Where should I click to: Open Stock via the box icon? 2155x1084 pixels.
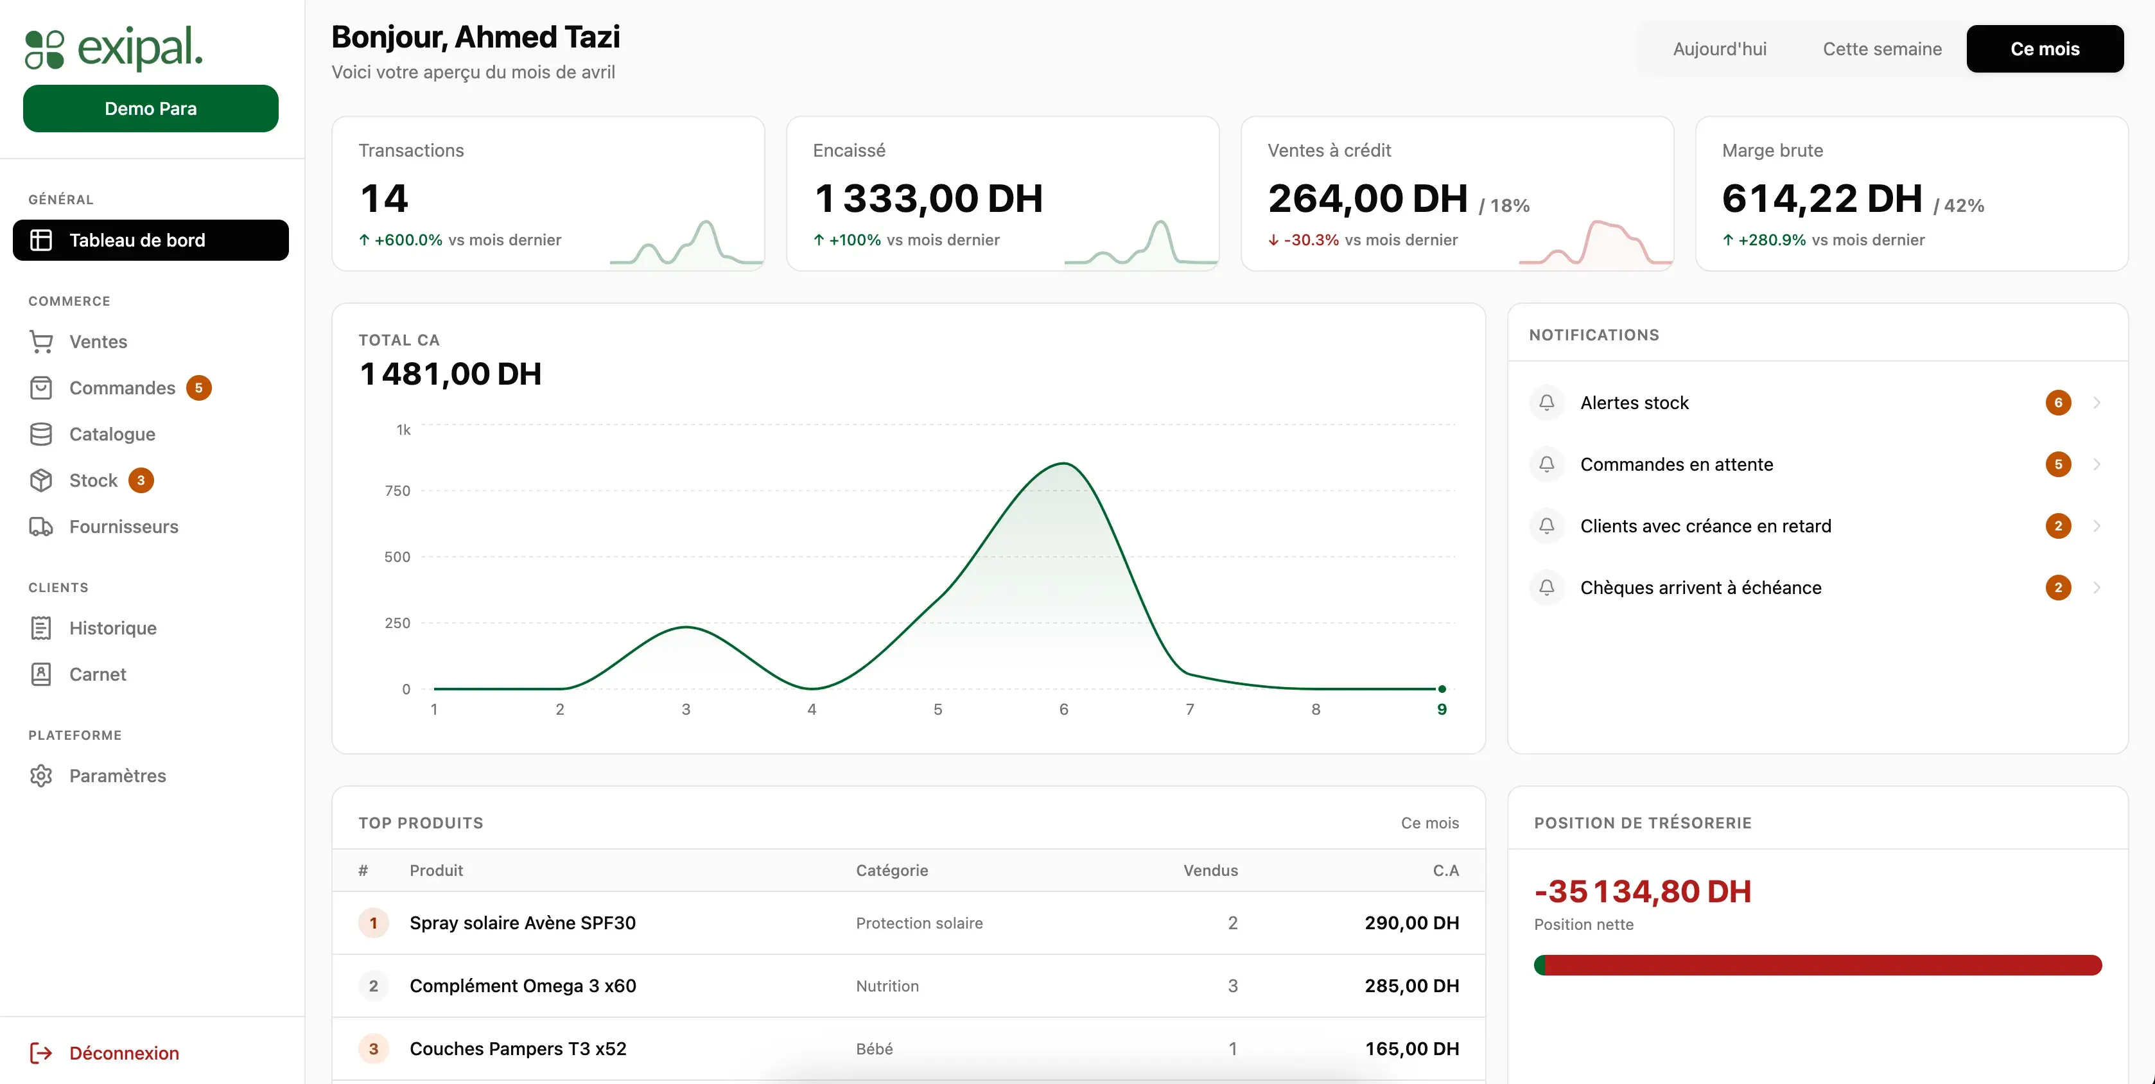(41, 480)
